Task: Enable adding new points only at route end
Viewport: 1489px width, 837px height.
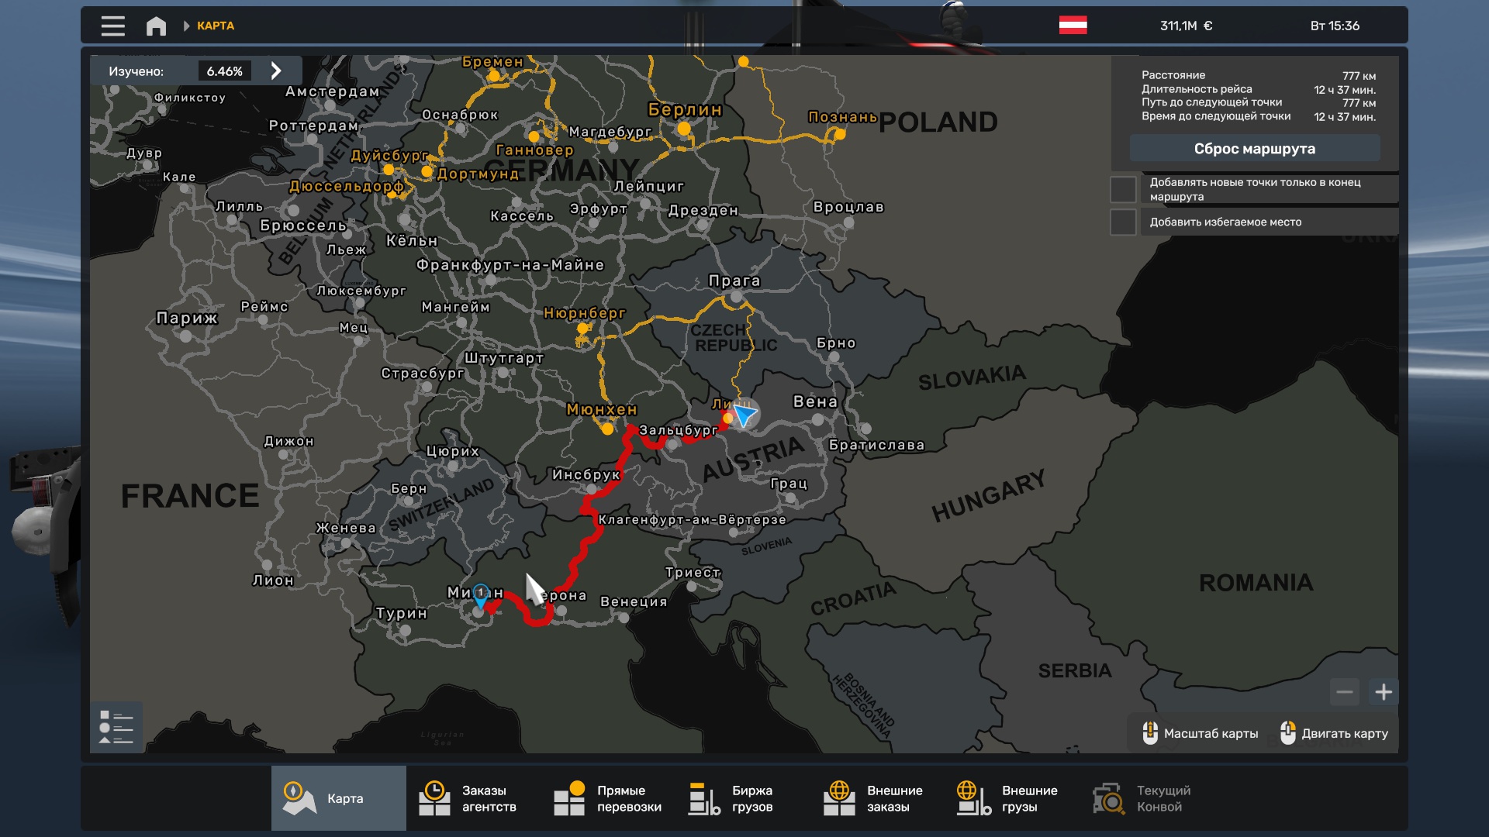Action: click(1123, 189)
